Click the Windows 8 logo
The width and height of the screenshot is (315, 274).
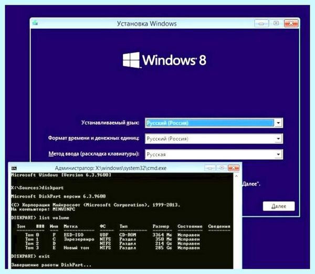point(164,60)
